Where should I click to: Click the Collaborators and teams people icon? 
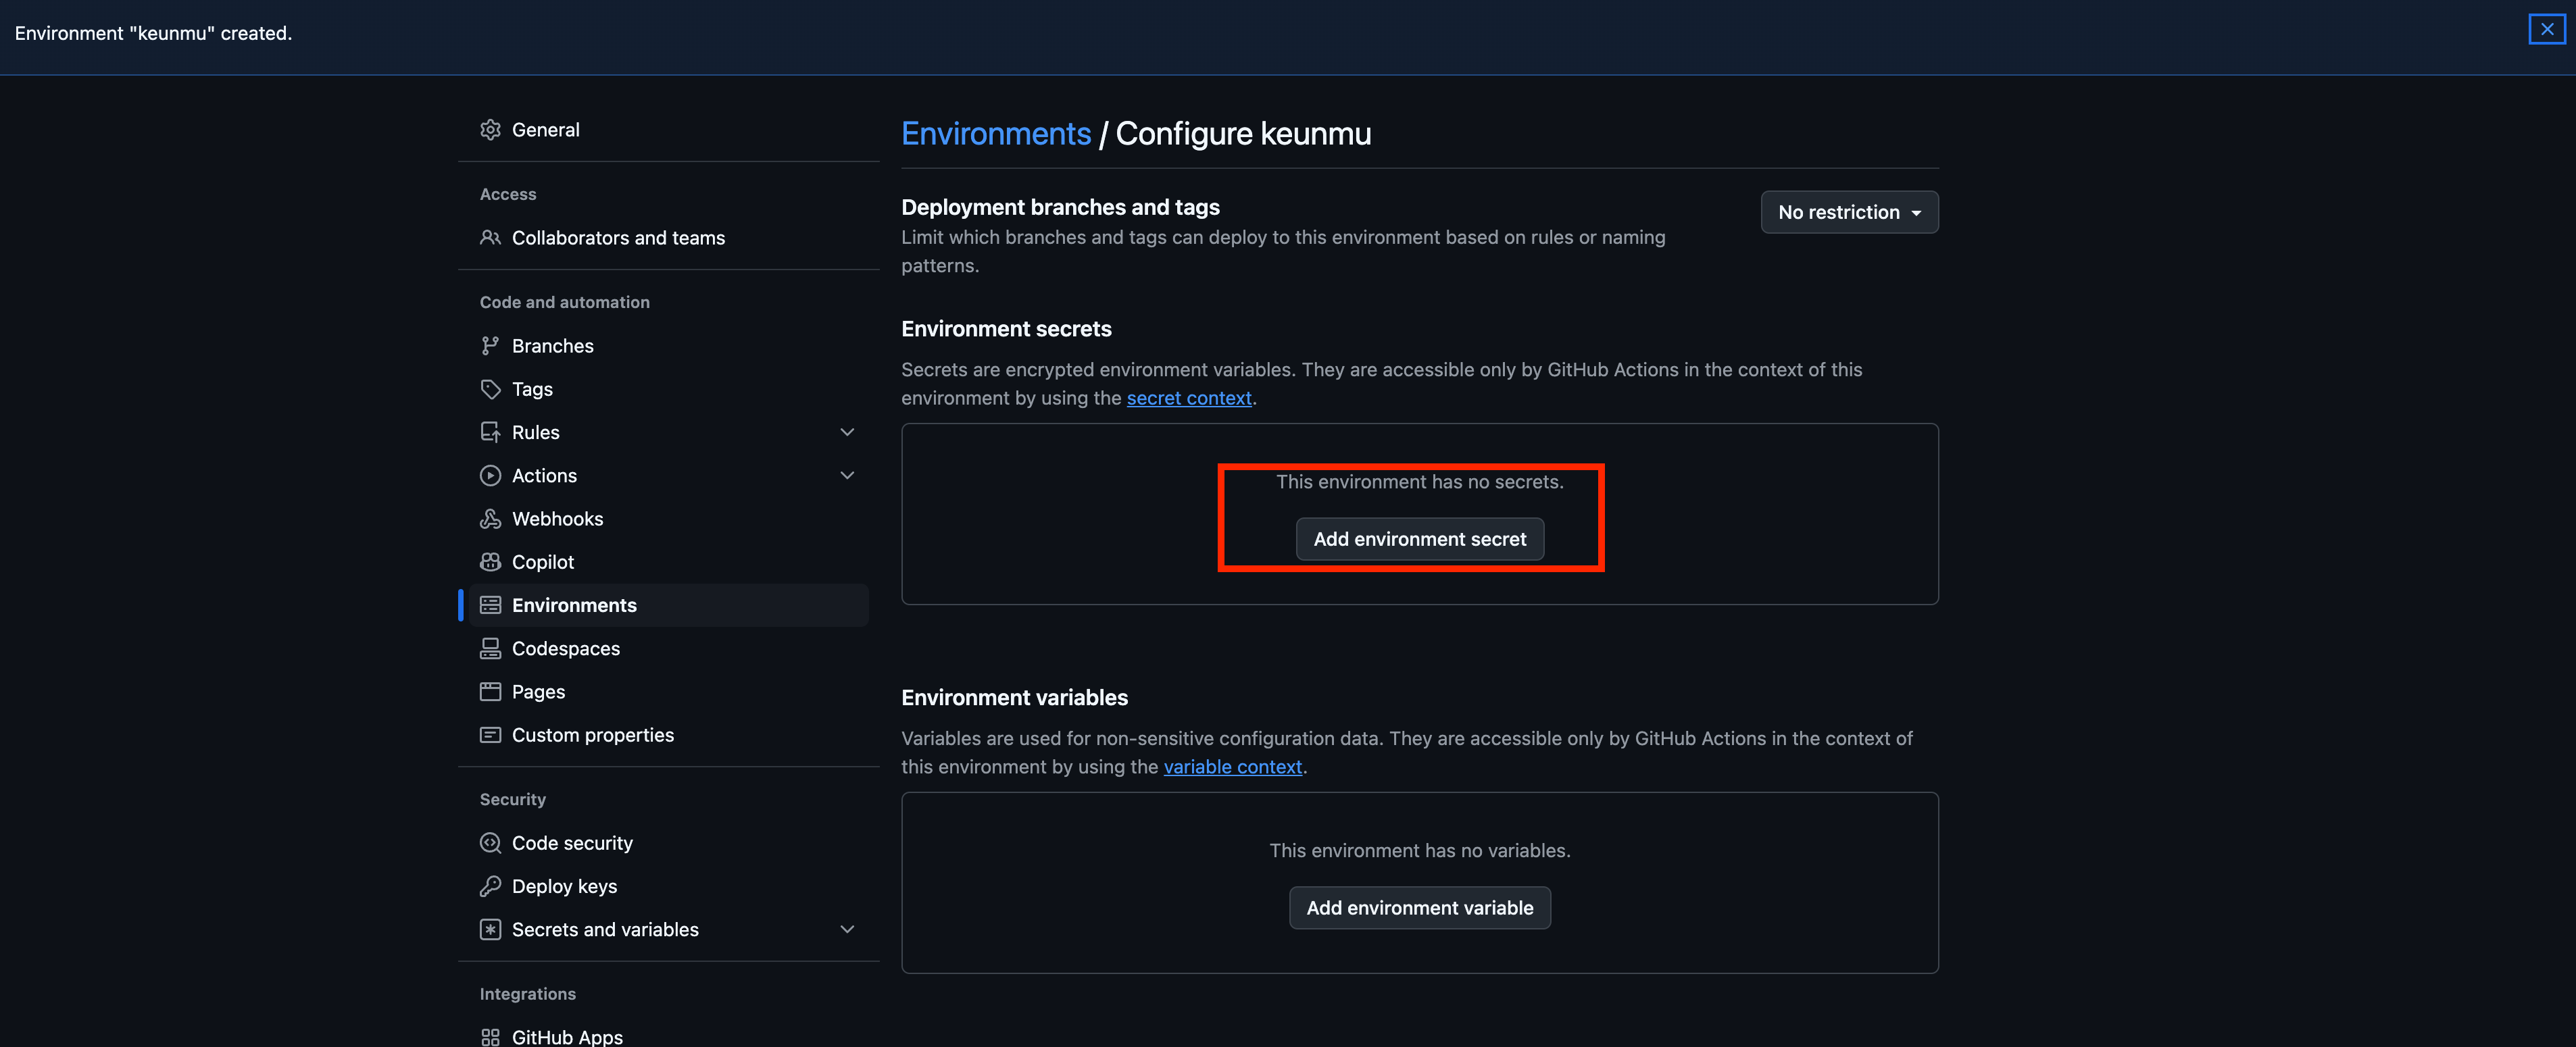(x=490, y=238)
